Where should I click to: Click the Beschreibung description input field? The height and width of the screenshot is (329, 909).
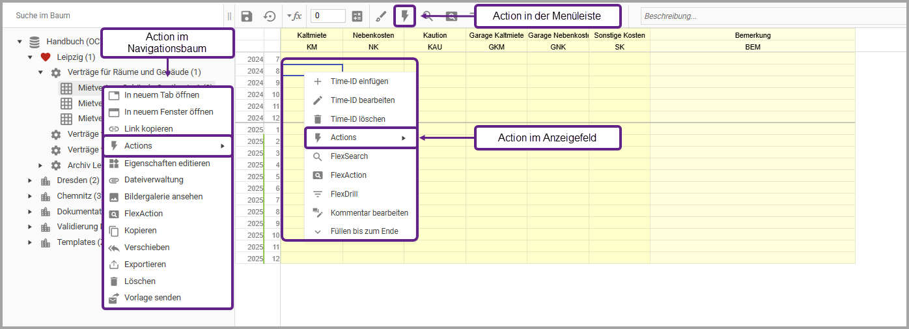pyautogui.click(x=771, y=16)
